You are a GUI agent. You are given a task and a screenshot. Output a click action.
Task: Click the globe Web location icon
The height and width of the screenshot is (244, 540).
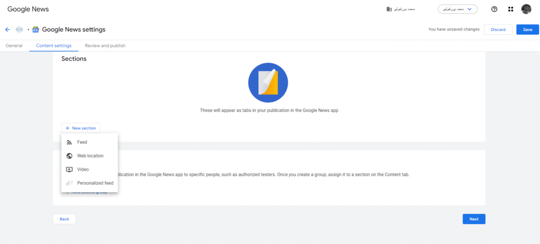[69, 156]
